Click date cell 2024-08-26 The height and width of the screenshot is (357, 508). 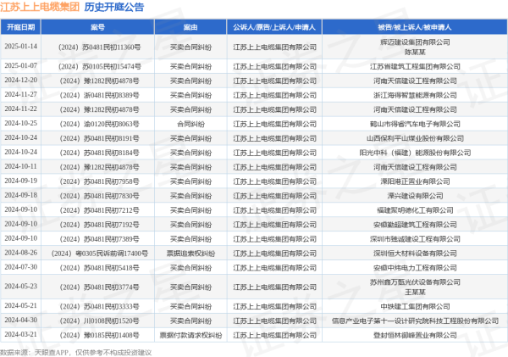(x=20, y=253)
